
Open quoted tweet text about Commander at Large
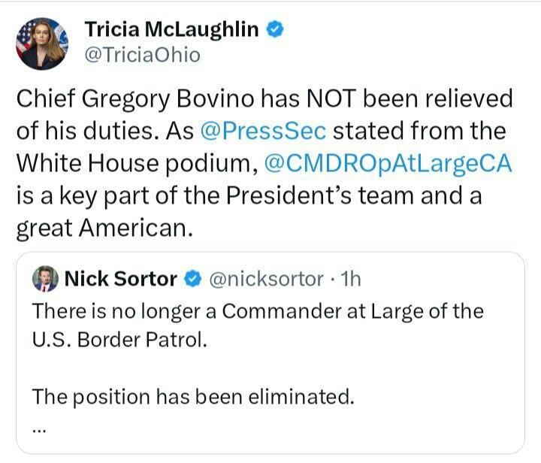tap(258, 310)
